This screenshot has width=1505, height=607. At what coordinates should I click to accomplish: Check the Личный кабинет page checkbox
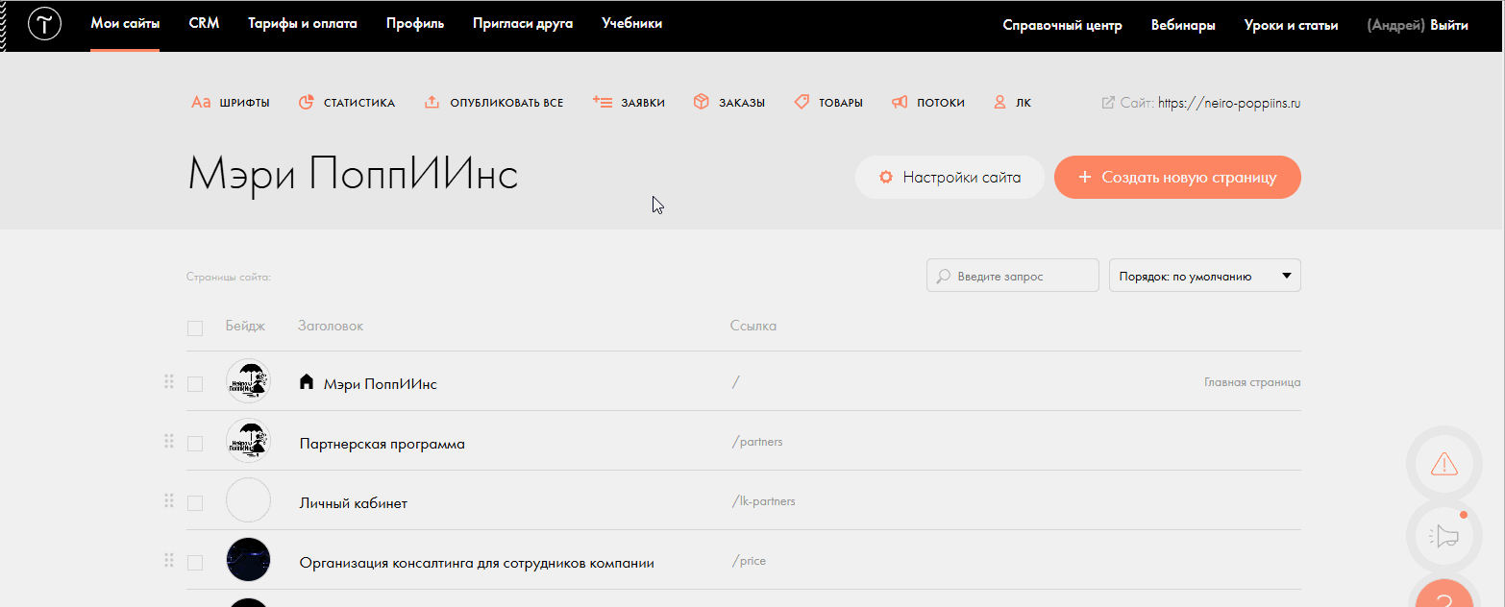tap(195, 503)
